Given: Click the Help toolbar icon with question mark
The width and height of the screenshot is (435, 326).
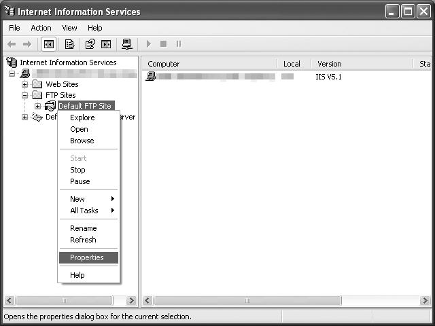Looking at the screenshot, I should [90, 44].
